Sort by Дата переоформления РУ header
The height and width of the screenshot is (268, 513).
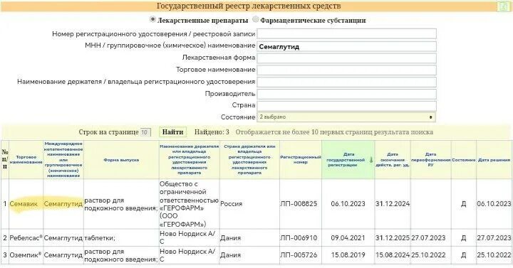click(x=430, y=160)
